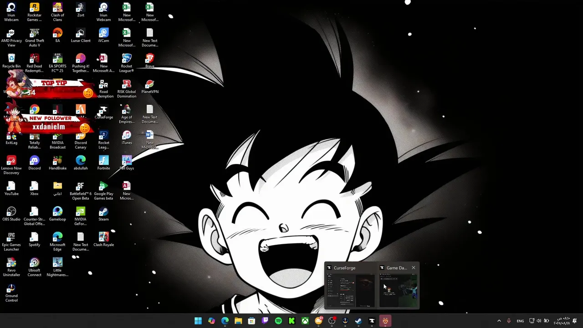Viewport: 583px width, 328px height.
Task: Select the abdullah Edge profile shortcut
Action: tap(81, 163)
